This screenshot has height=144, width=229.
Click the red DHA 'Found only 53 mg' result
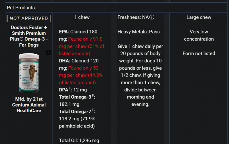point(81,75)
